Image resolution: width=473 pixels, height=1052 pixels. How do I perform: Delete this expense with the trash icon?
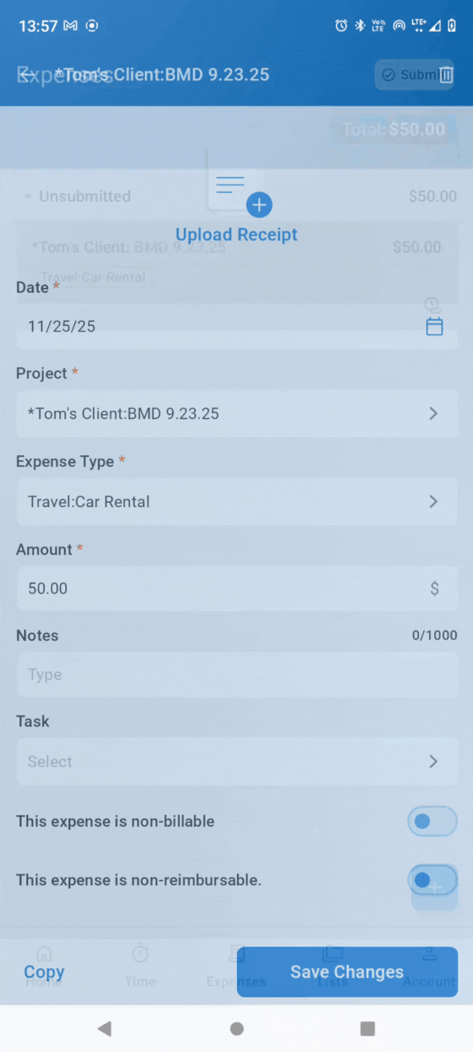(446, 75)
